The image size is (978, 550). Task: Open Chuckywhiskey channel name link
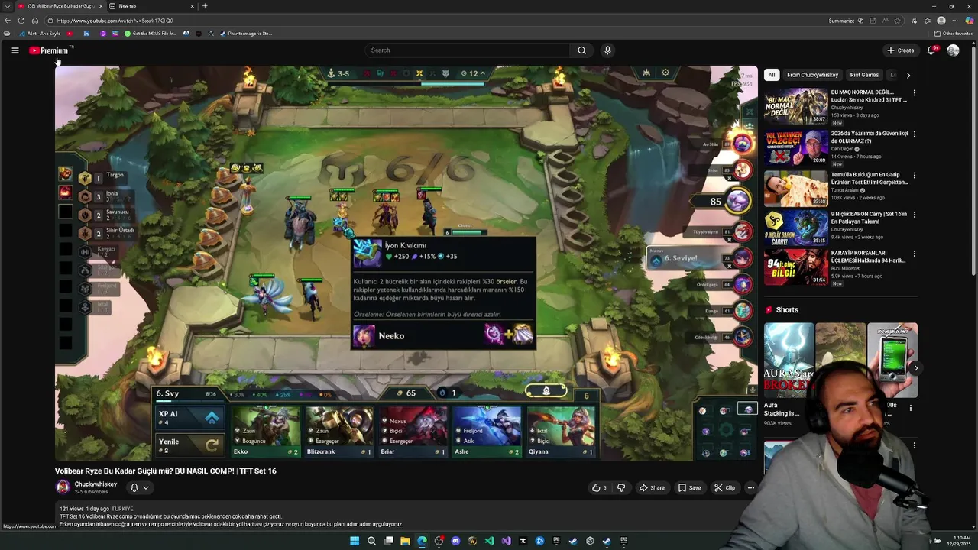(x=96, y=484)
